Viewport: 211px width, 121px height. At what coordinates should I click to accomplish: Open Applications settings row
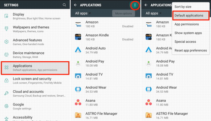coord(35,68)
